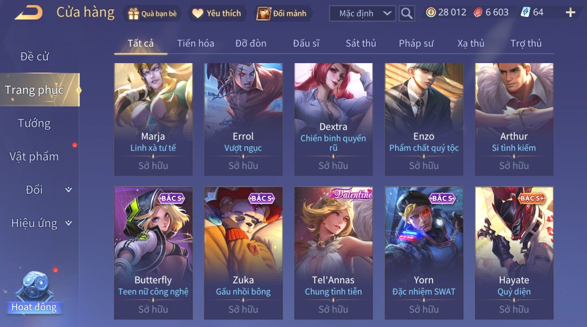Open the search magnifier icon

(407, 14)
